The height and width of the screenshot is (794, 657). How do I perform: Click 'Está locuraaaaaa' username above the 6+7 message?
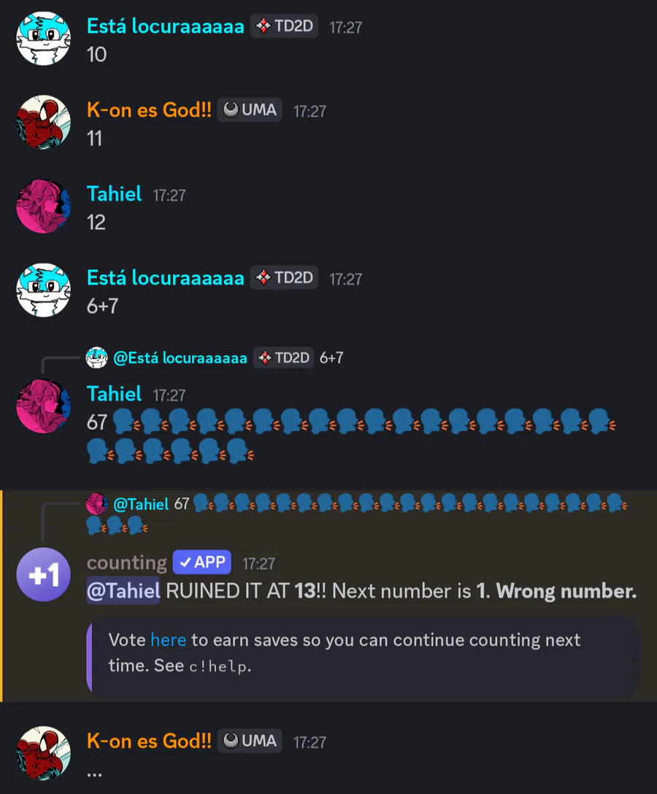165,277
